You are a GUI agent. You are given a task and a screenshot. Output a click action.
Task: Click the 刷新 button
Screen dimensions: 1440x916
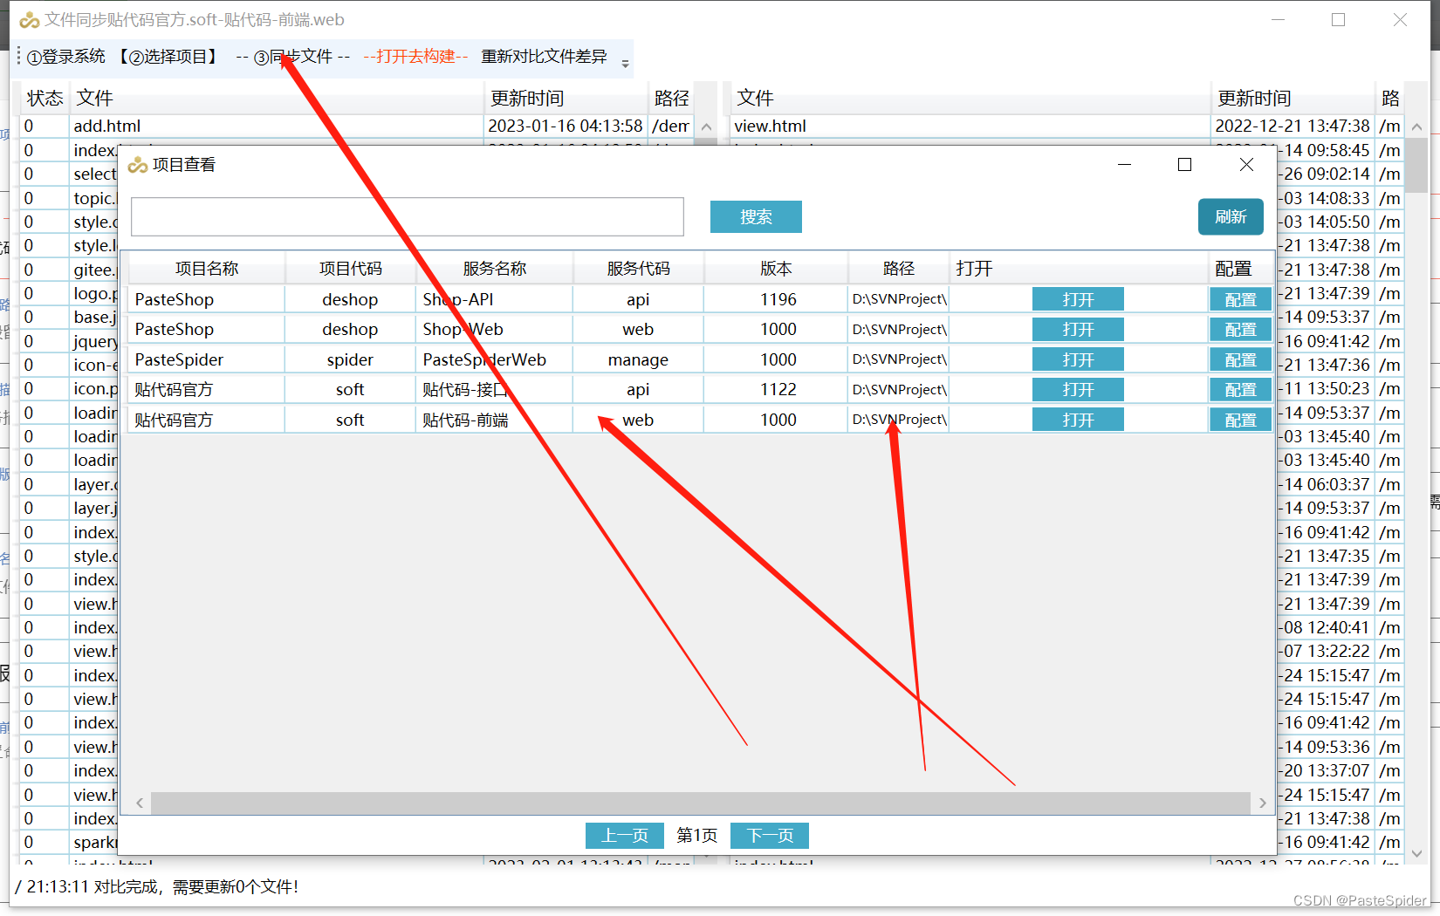tap(1231, 216)
